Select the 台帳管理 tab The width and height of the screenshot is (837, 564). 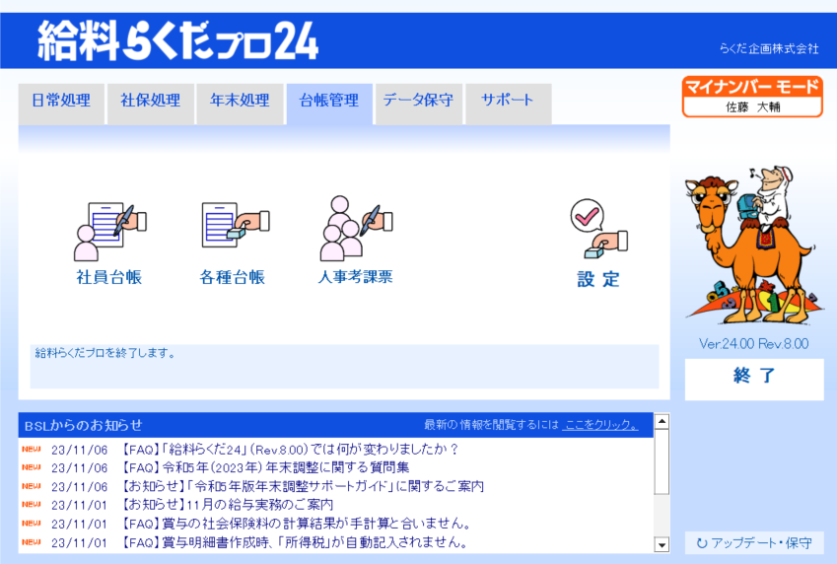point(329,104)
